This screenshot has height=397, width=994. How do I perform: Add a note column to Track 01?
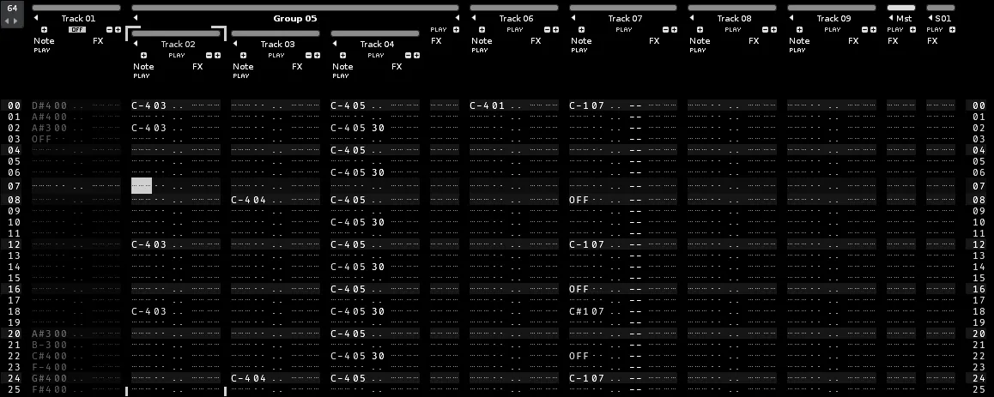pos(45,29)
